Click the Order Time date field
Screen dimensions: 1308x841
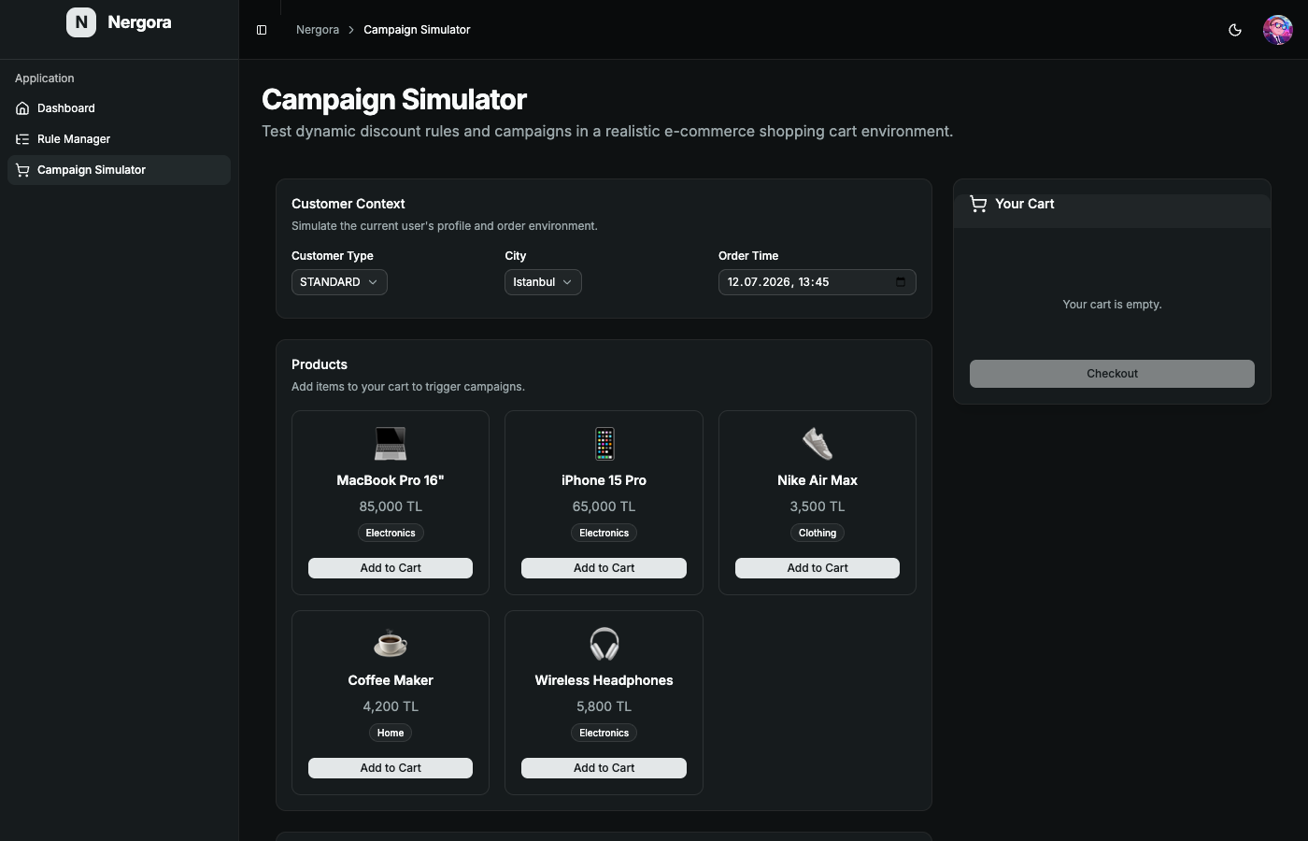coord(817,282)
